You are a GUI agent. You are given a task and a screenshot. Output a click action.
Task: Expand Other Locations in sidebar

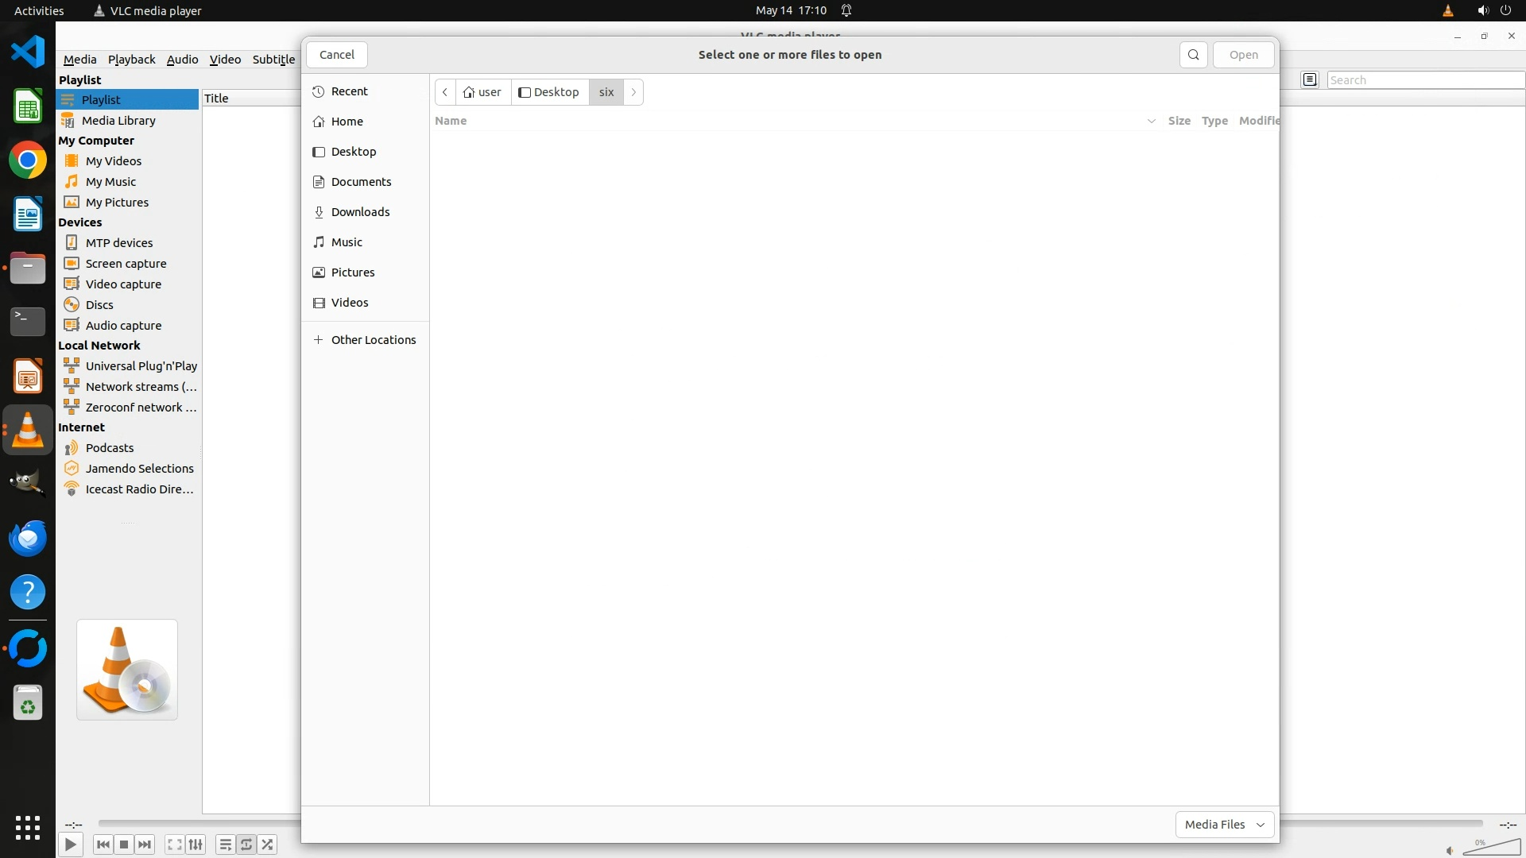click(x=373, y=340)
